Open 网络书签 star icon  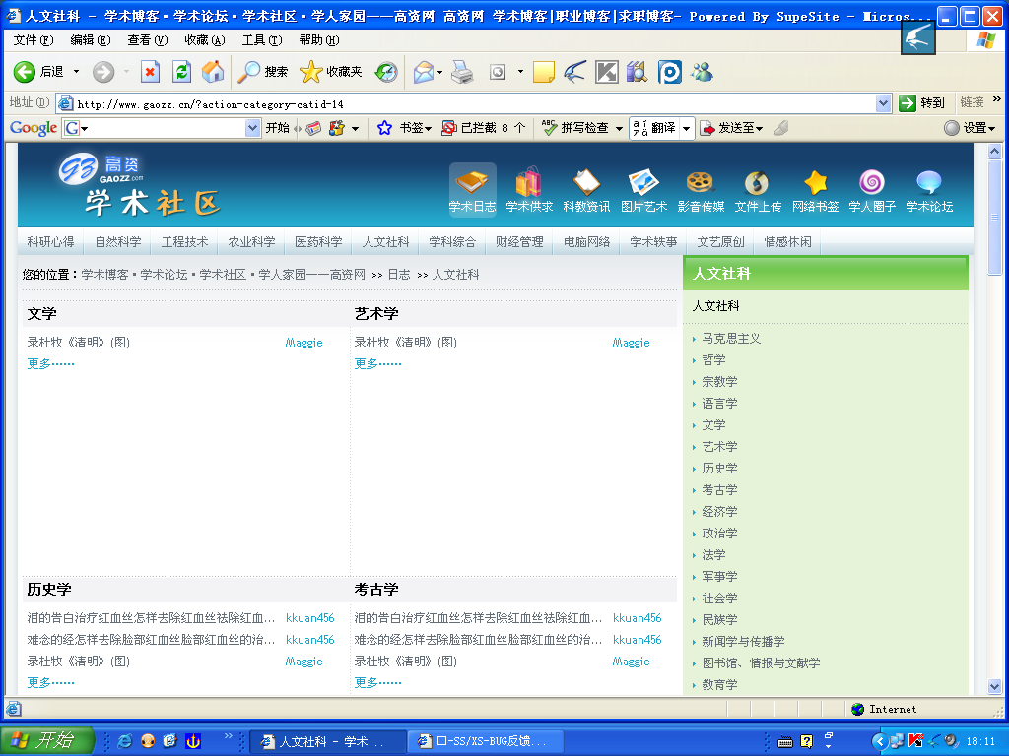[815, 189]
